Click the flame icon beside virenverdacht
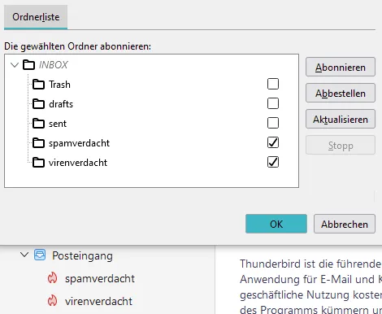 (x=52, y=301)
